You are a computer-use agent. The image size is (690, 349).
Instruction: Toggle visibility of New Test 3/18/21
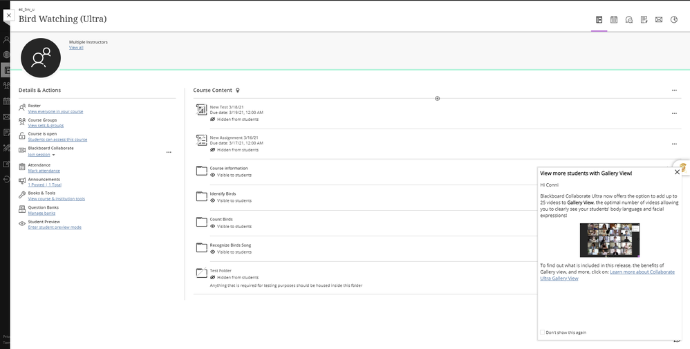(x=234, y=120)
